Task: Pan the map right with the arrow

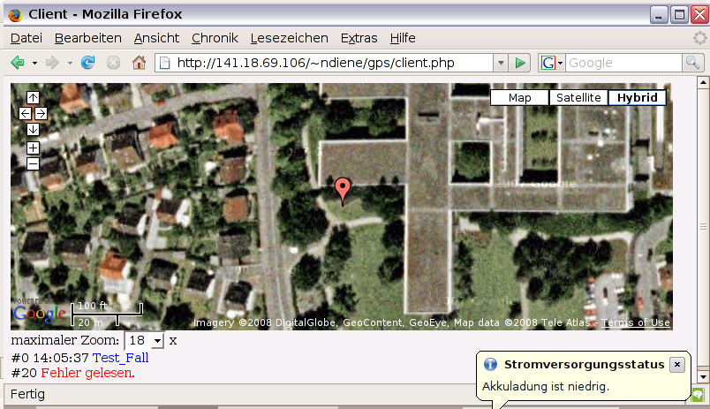Action: pyautogui.click(x=41, y=114)
